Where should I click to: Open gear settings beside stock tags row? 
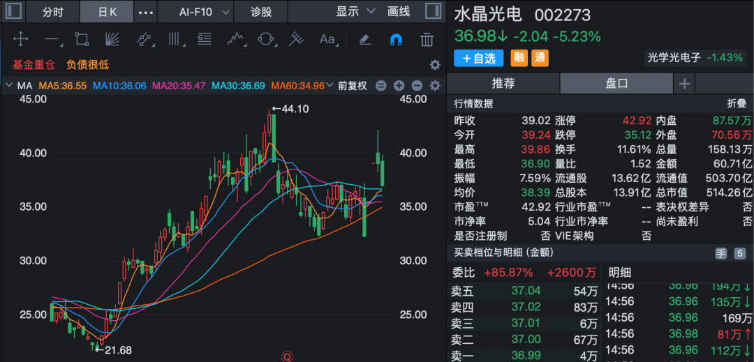click(x=435, y=65)
